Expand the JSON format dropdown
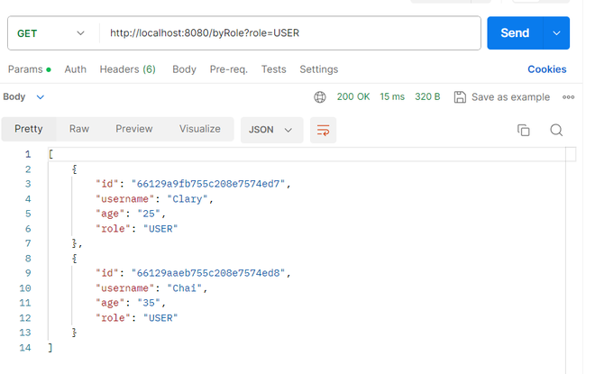This screenshot has height=374, width=595. click(271, 130)
